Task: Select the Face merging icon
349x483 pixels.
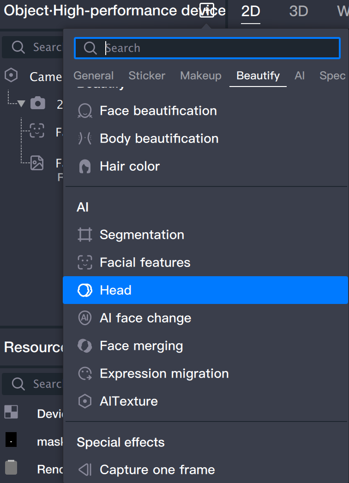Action: (x=85, y=346)
